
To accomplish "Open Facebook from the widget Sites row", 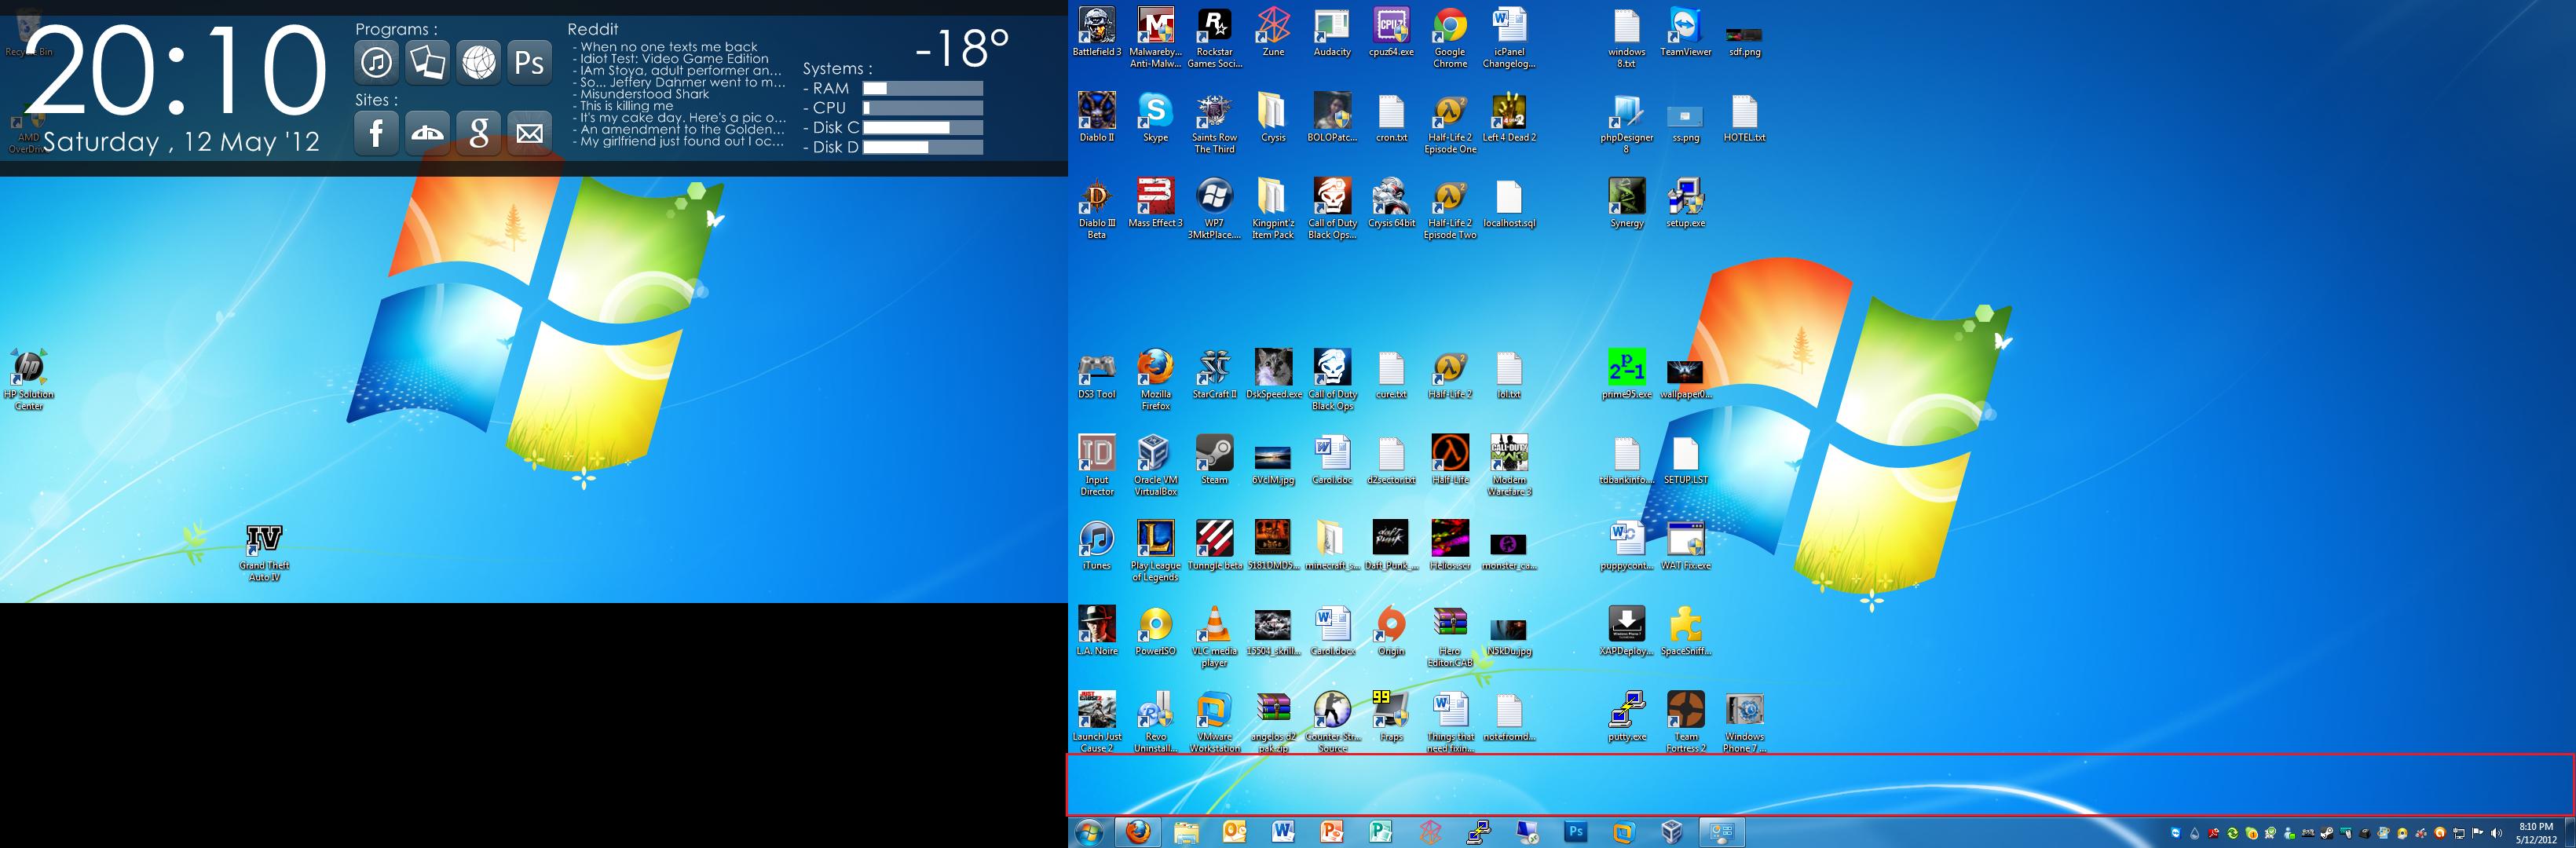I will (376, 132).
